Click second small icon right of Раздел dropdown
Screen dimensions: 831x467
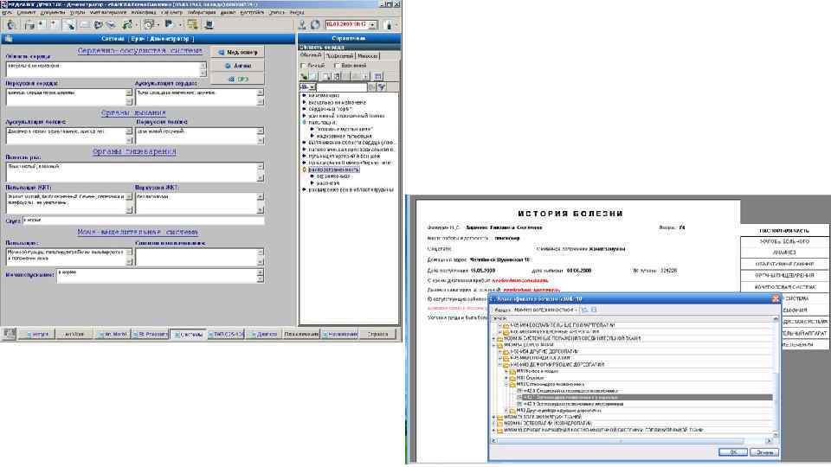tap(594, 310)
